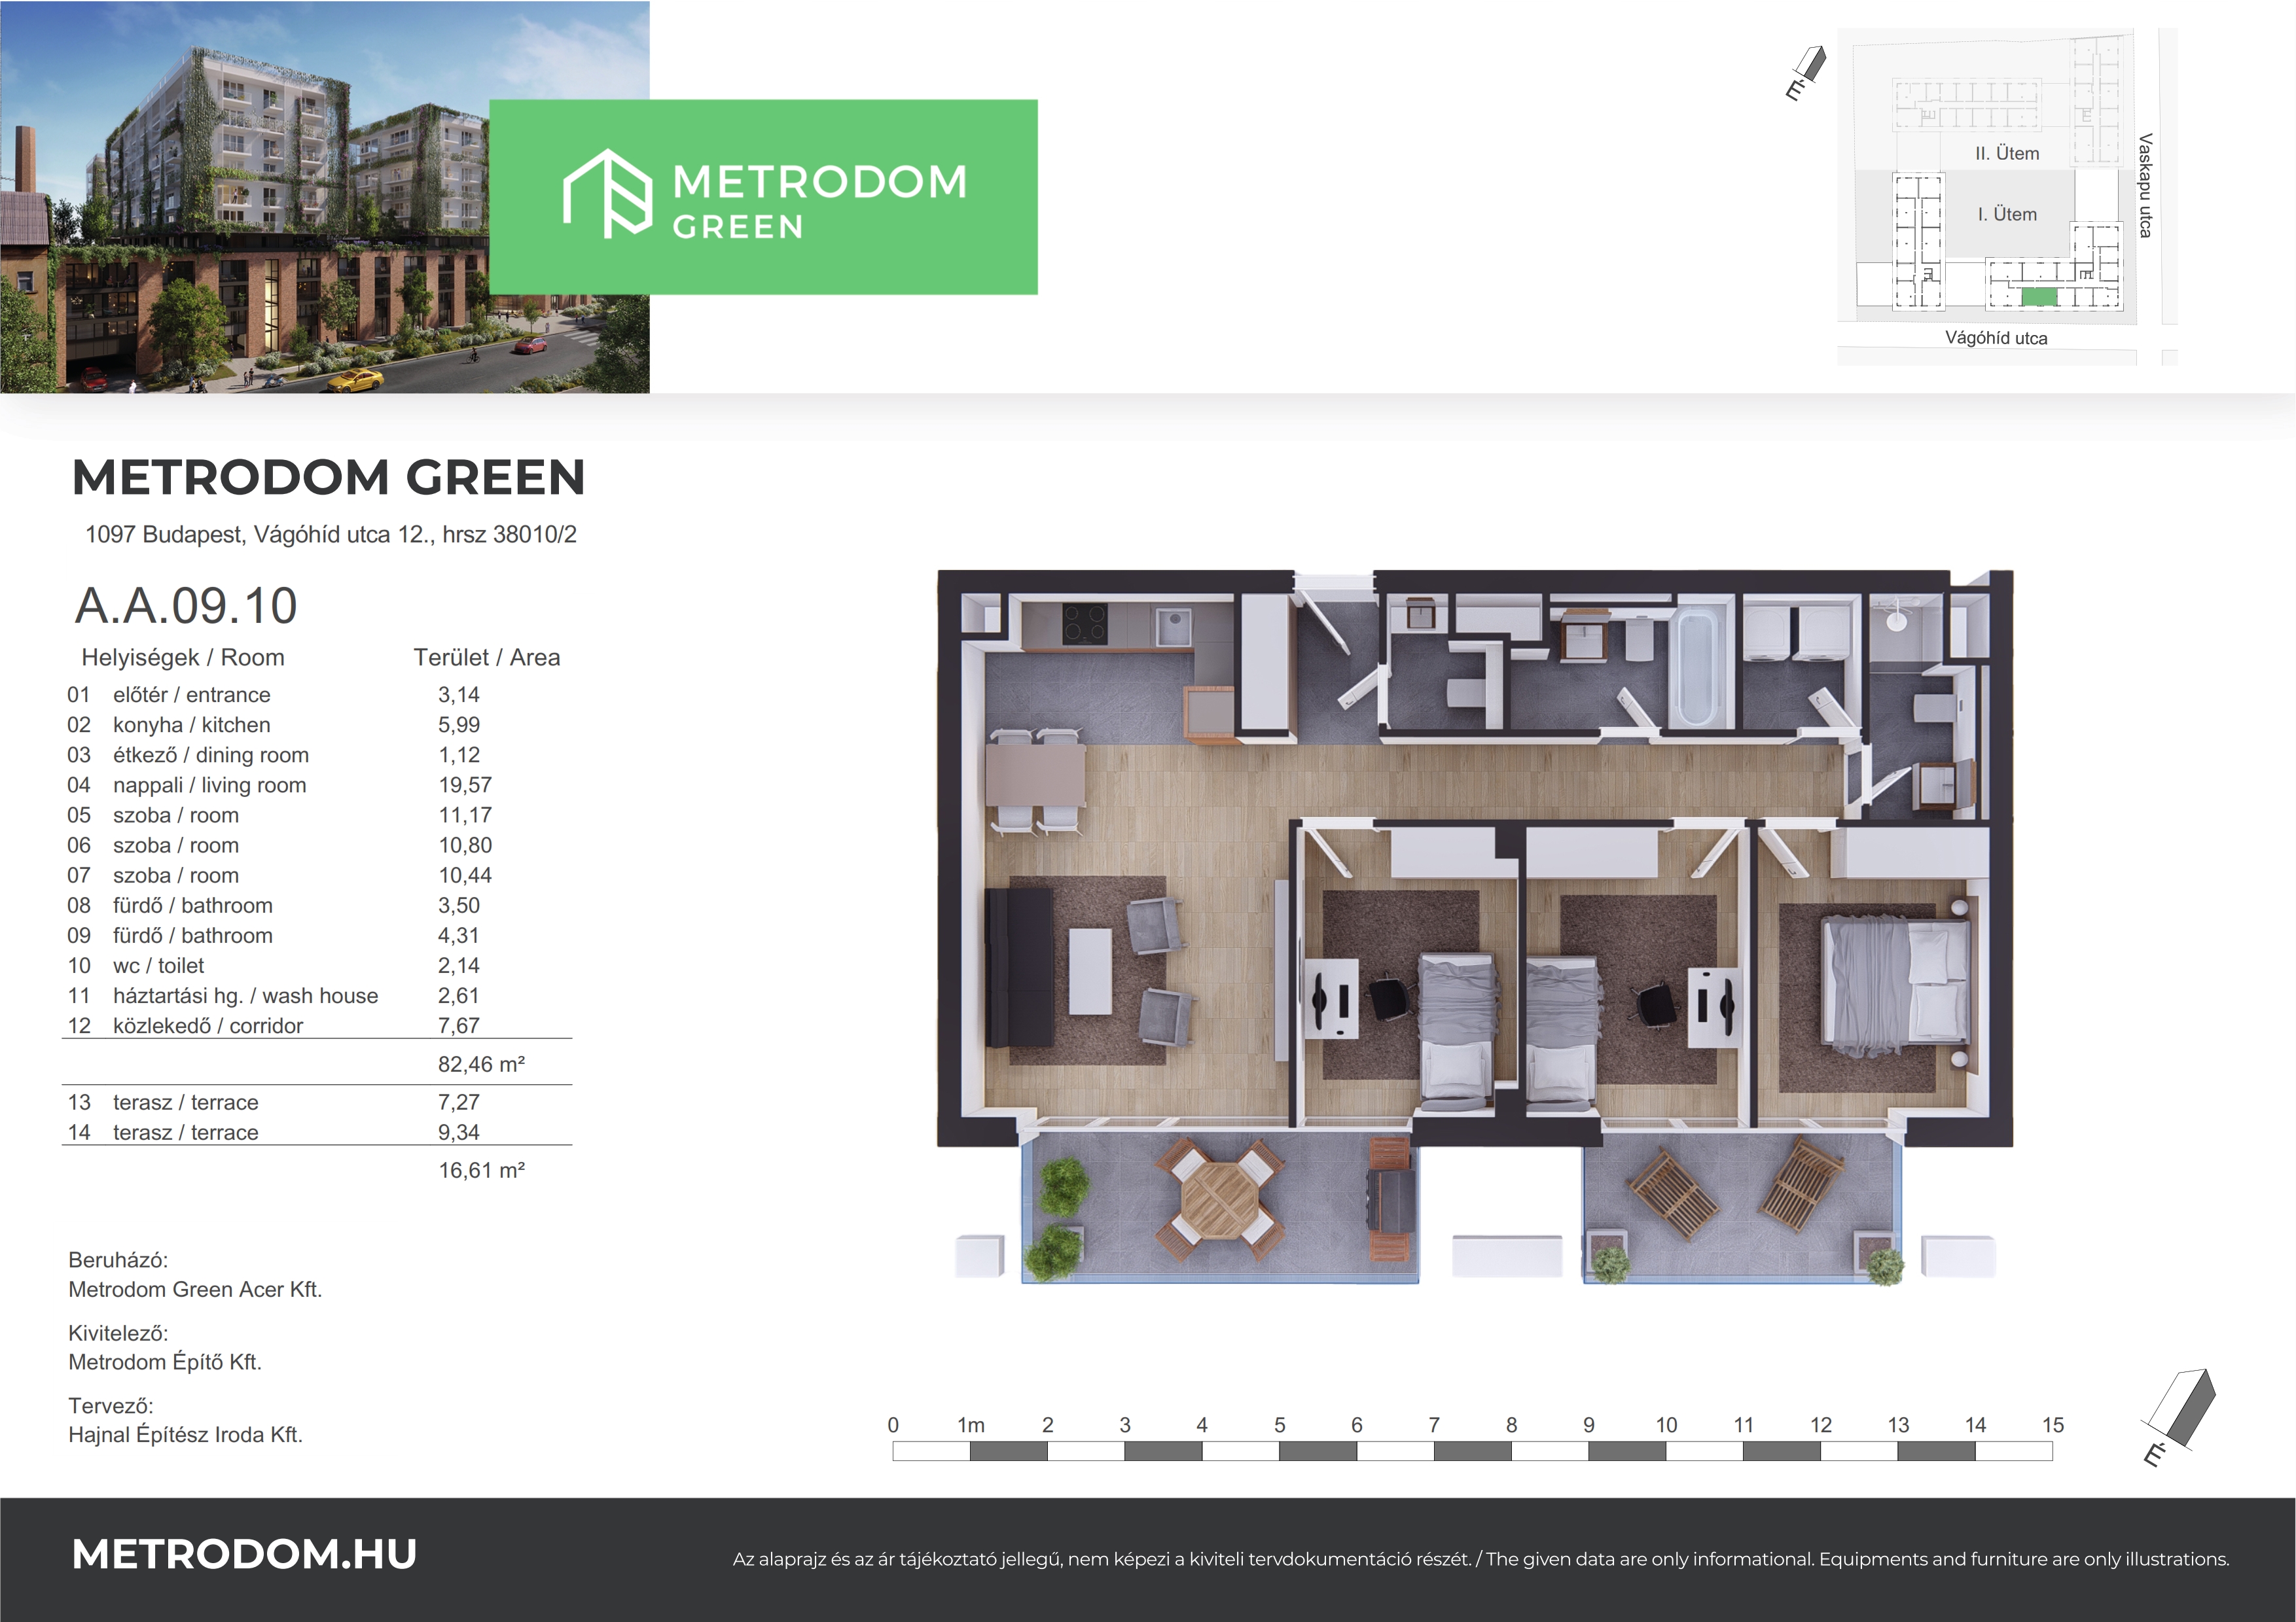Click the bathroom area value '3,50'
The height and width of the screenshot is (1622, 2296).
tap(459, 906)
